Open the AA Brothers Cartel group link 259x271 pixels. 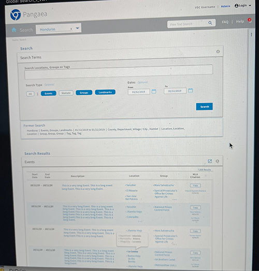(165, 260)
